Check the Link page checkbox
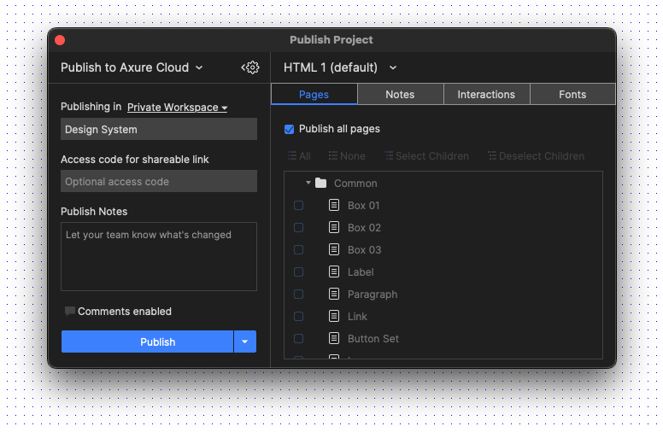The width and height of the screenshot is (663, 432). tap(298, 316)
